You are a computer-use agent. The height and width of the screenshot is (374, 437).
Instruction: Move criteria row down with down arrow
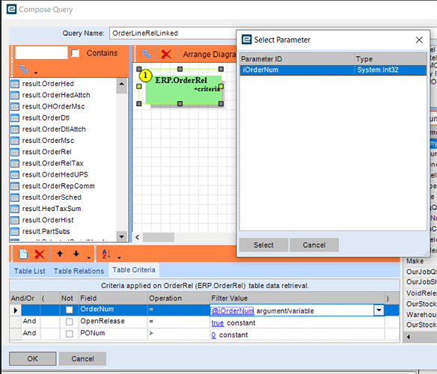pyautogui.click(x=76, y=254)
